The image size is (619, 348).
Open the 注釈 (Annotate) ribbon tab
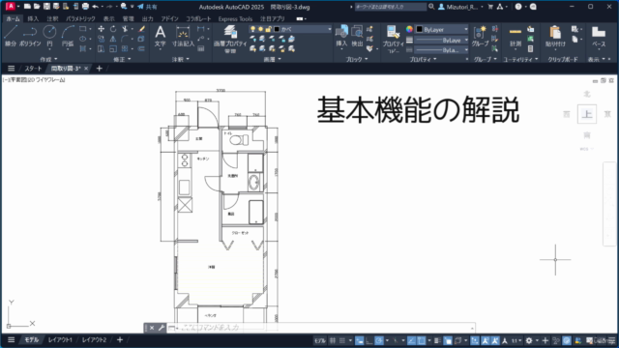52,18
